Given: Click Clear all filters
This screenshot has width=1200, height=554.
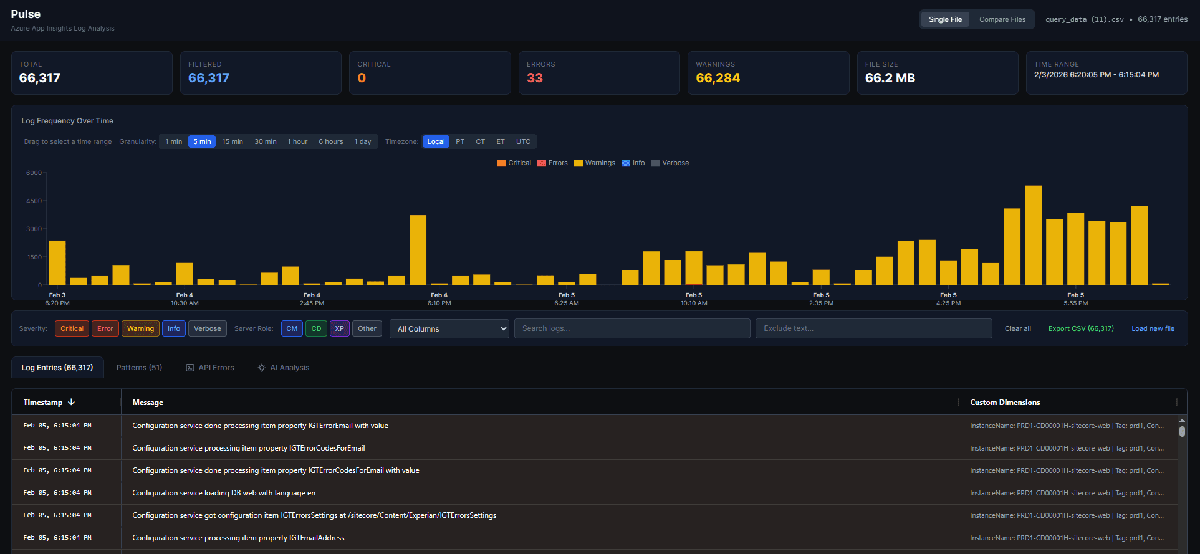Looking at the screenshot, I should click(x=1018, y=328).
